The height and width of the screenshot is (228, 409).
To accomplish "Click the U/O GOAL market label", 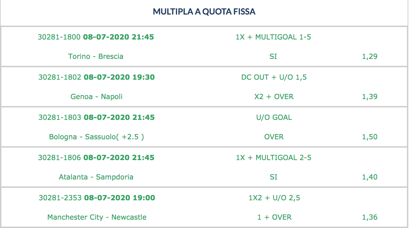I will (274, 117).
